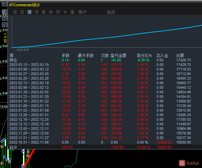This screenshot has height=168, width=202.
Task: Click the max lots 1.01 cell
Action: tap(81, 69)
